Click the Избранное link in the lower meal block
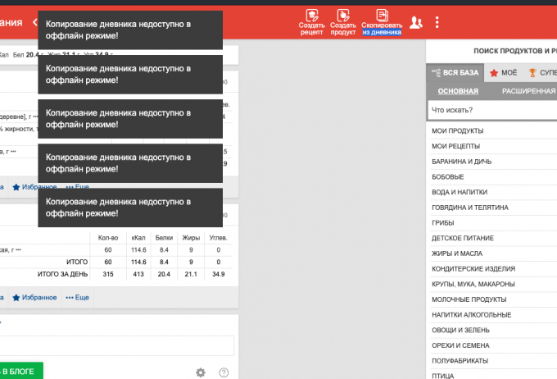Viewport: 557px width, 379px height. pyautogui.click(x=34, y=297)
